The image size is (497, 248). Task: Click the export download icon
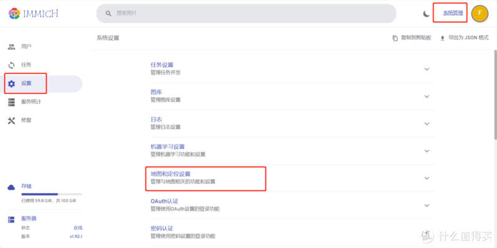coord(442,38)
